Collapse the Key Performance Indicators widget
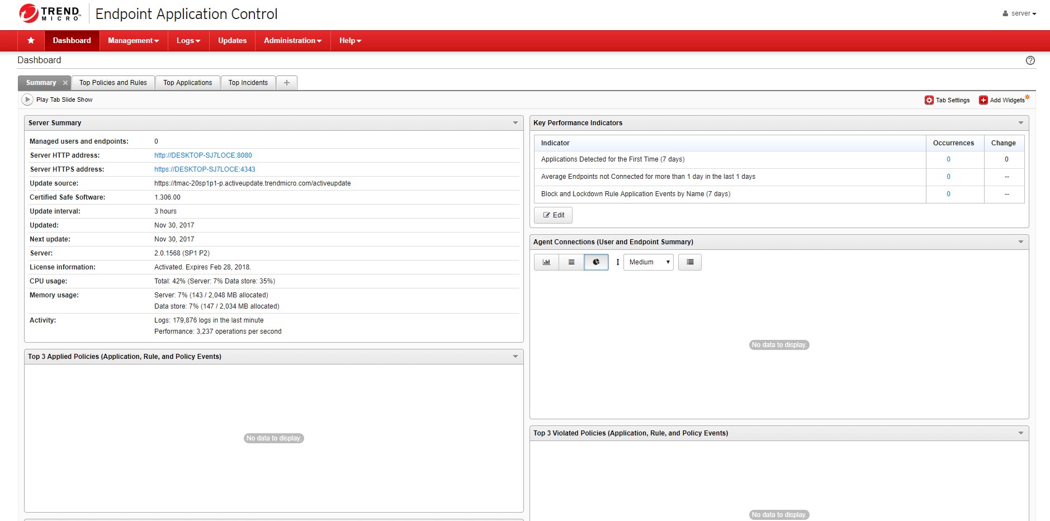This screenshot has width=1050, height=521. pyautogui.click(x=1020, y=122)
